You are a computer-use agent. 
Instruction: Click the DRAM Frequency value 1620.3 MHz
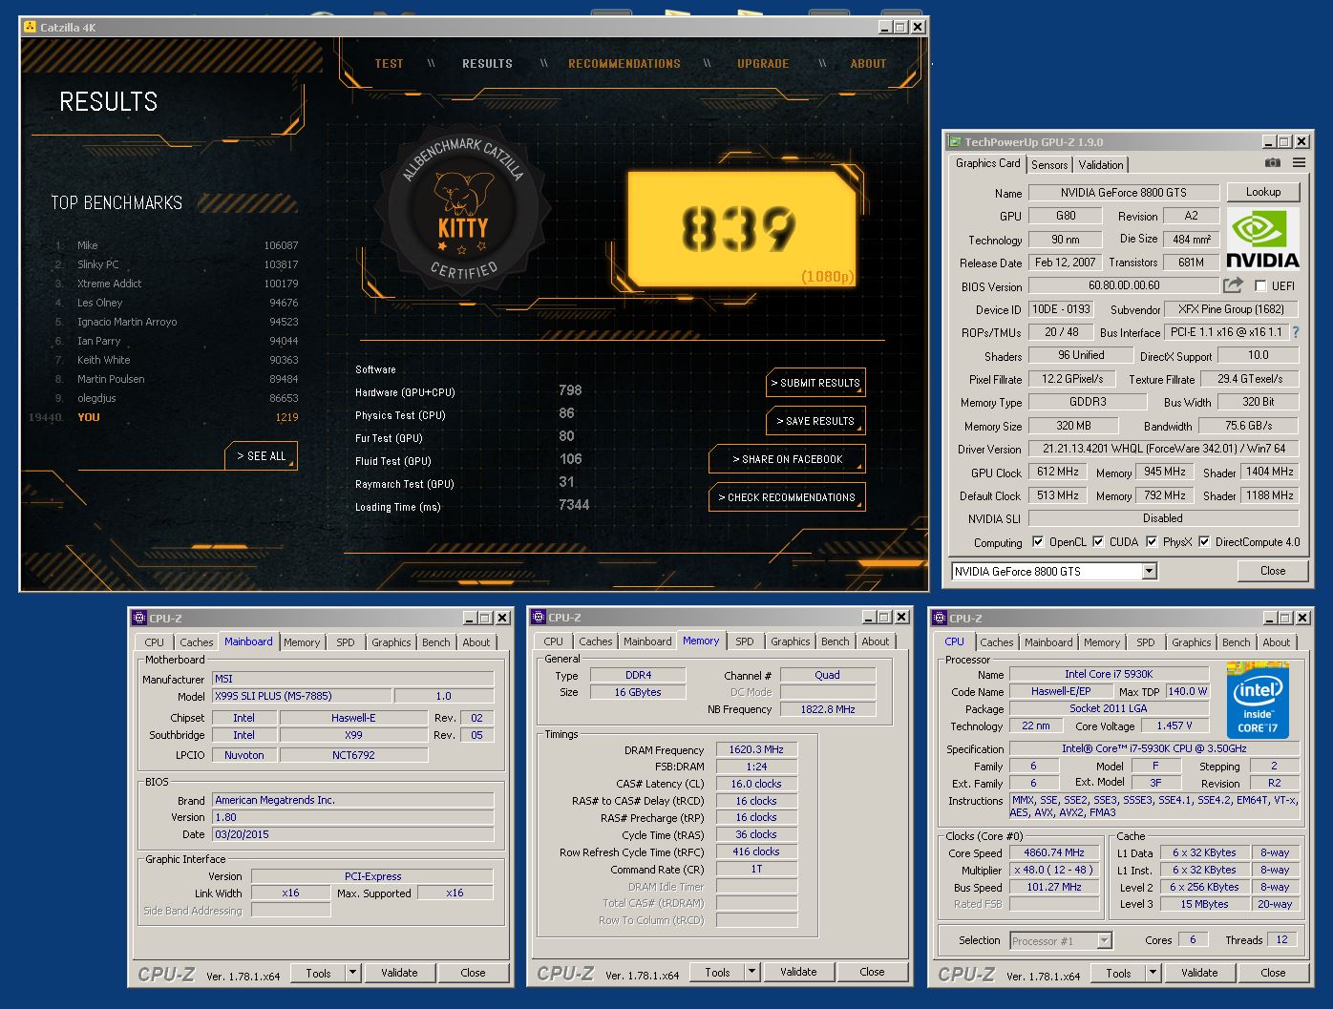[756, 749]
